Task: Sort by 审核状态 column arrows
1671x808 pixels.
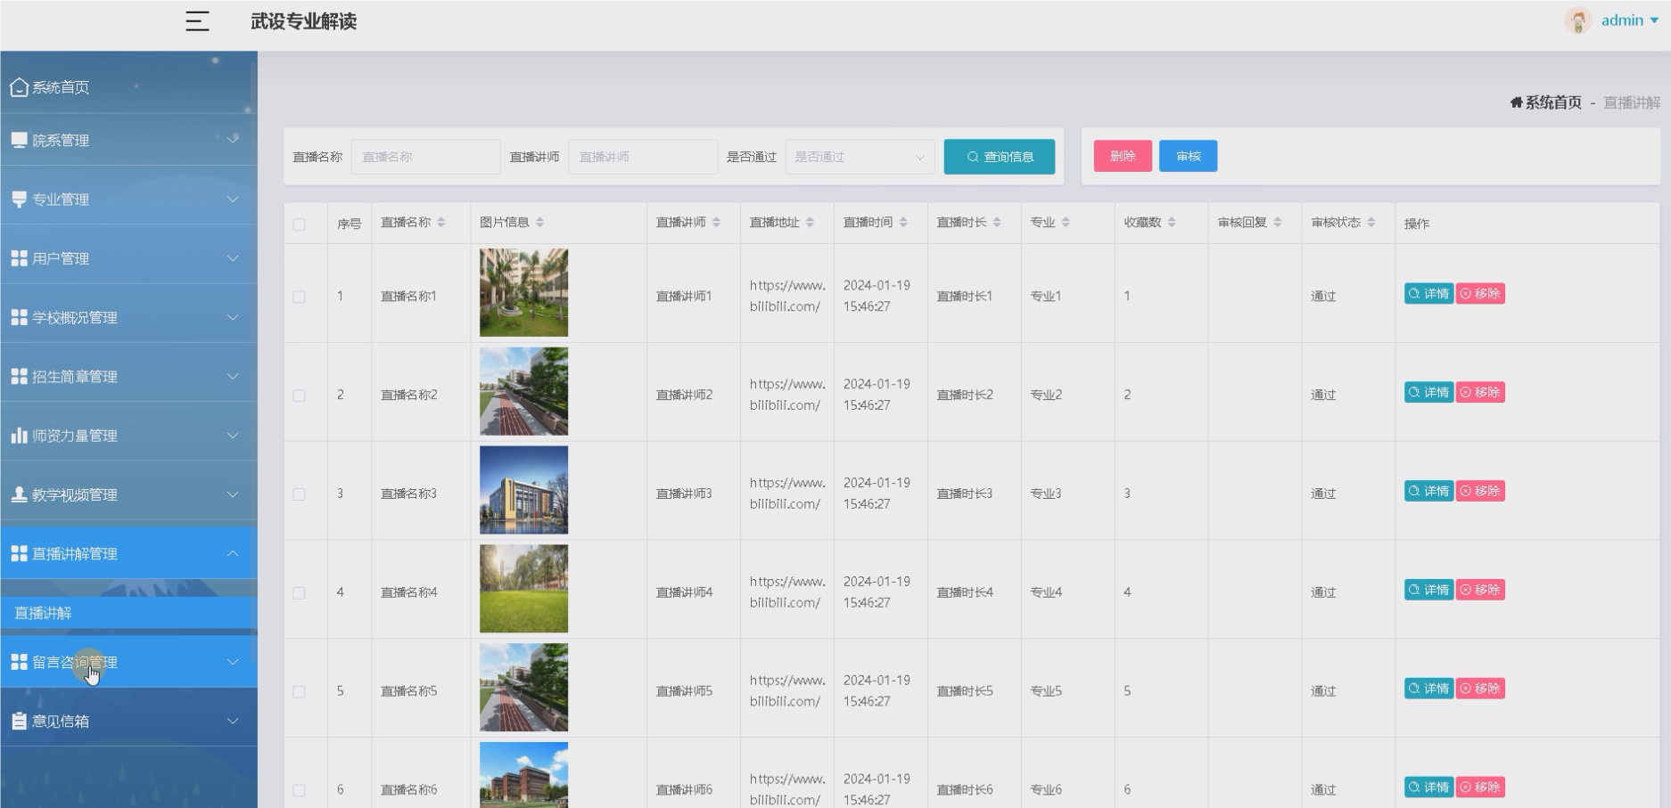Action: [1371, 223]
